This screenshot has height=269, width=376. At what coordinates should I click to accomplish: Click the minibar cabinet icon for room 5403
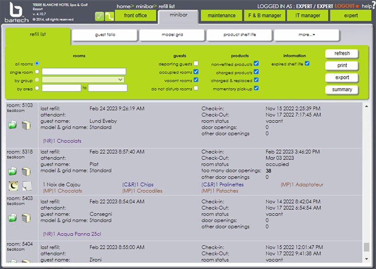(x=26, y=218)
